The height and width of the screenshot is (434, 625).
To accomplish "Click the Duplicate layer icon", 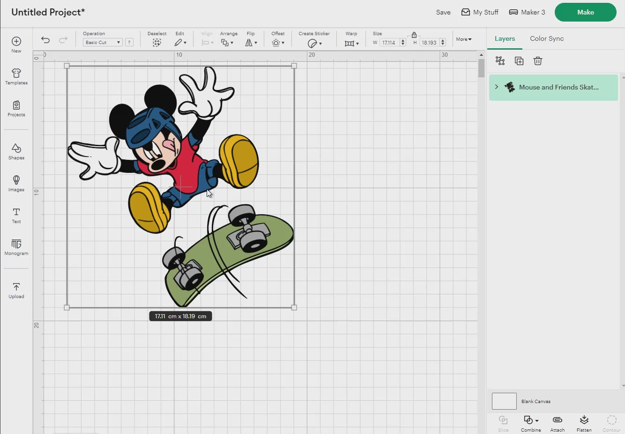I will tap(519, 61).
